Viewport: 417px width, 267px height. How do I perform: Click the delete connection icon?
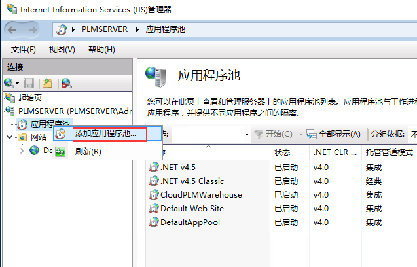point(66,83)
